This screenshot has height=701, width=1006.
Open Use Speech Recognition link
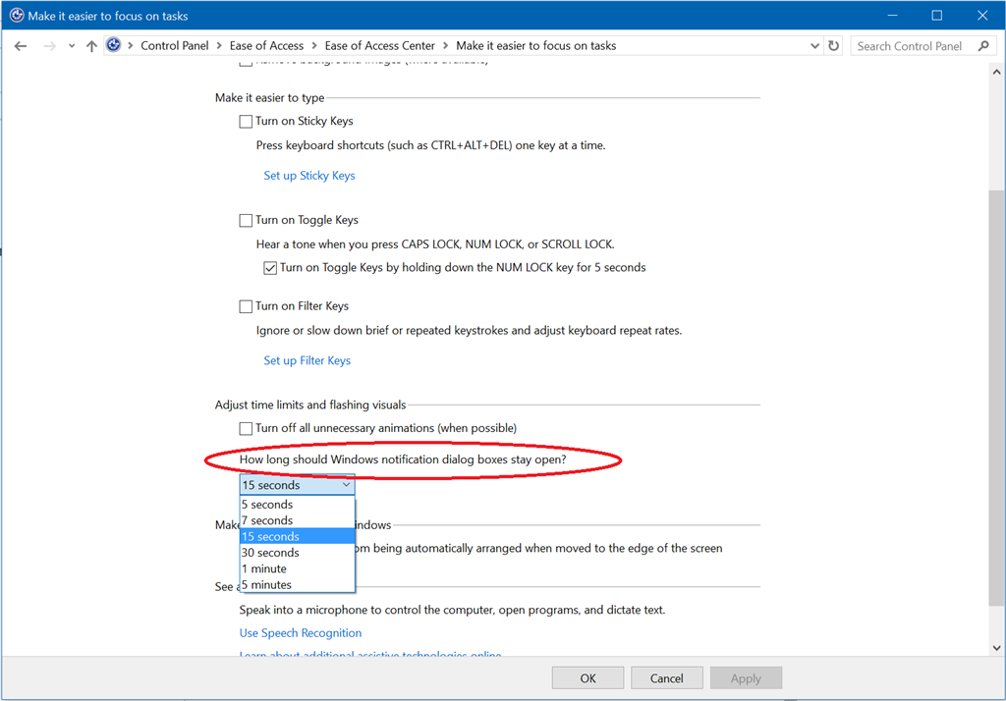click(x=301, y=633)
